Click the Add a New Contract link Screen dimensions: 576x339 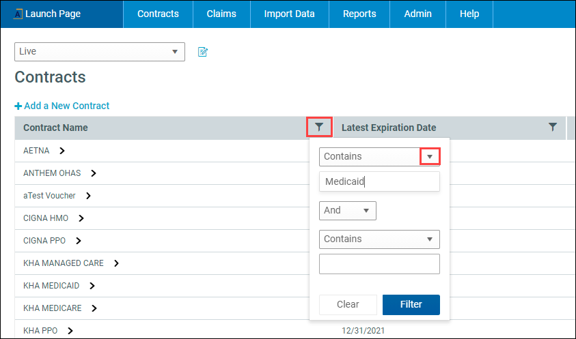[66, 106]
